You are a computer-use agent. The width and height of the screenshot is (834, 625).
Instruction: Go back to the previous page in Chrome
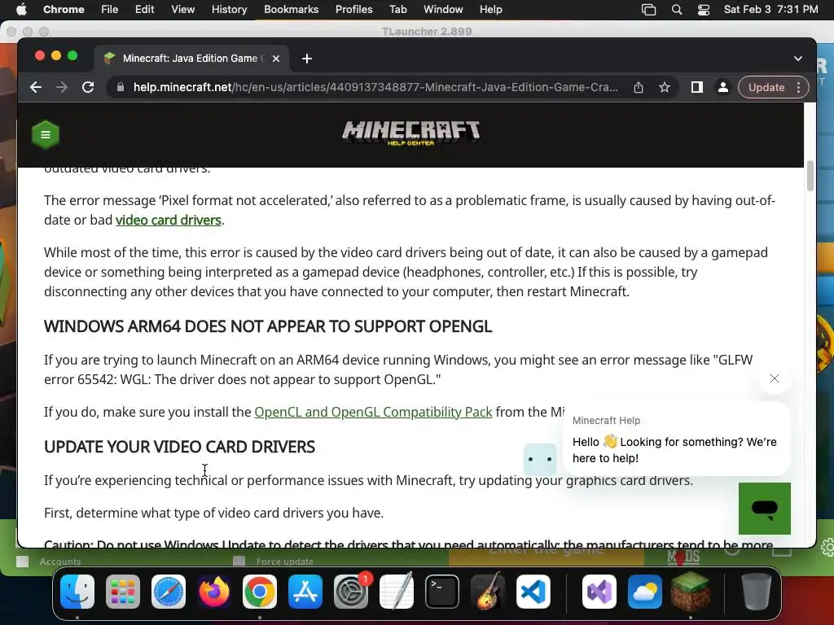click(36, 87)
